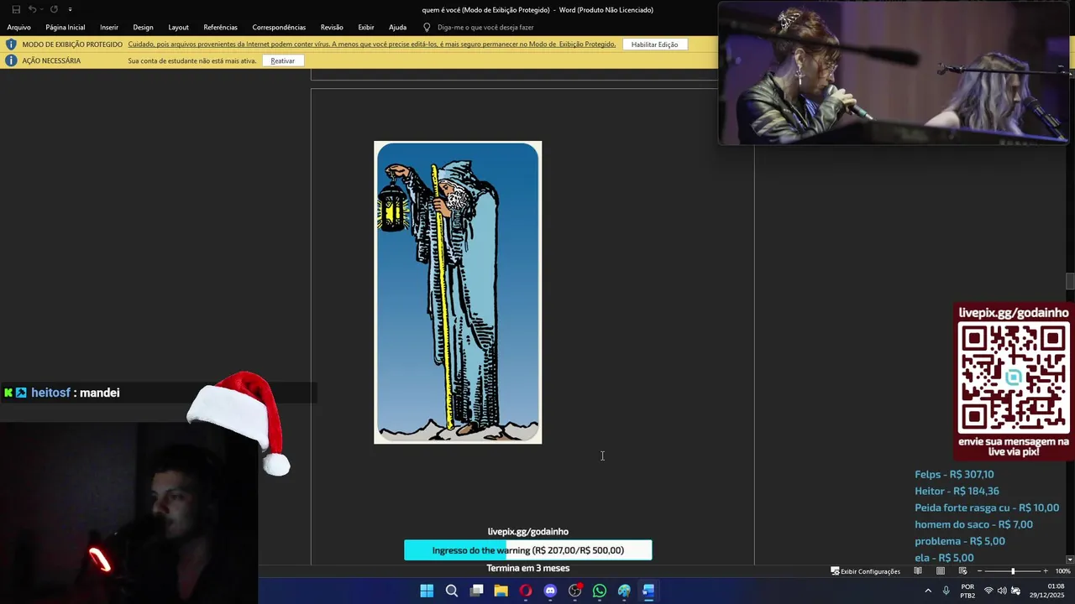This screenshot has height=604, width=1075.
Task: Click the livepix QR code
Action: tap(1014, 377)
